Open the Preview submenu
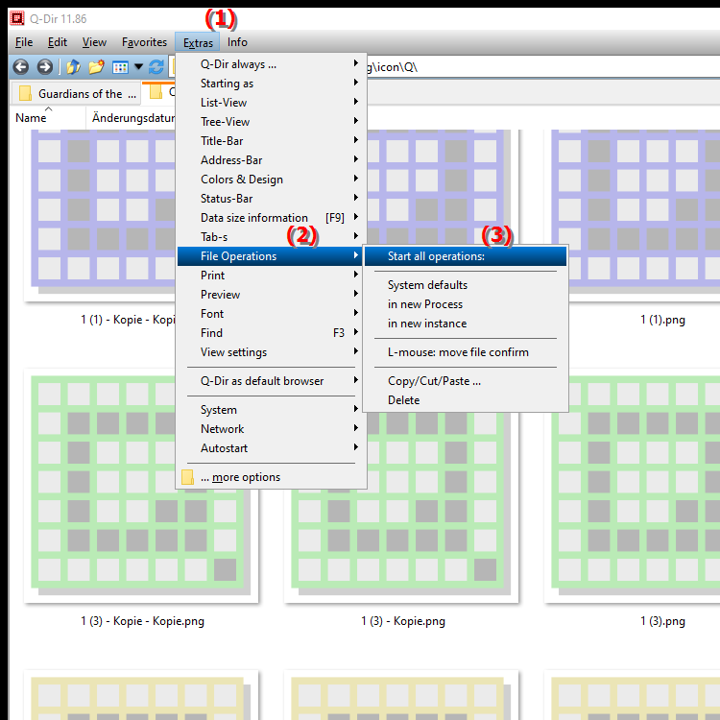The image size is (720, 720). pyautogui.click(x=272, y=295)
